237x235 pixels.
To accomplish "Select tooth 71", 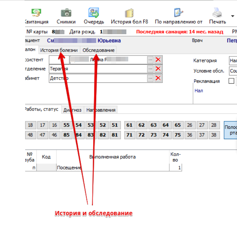I will 130,135.
